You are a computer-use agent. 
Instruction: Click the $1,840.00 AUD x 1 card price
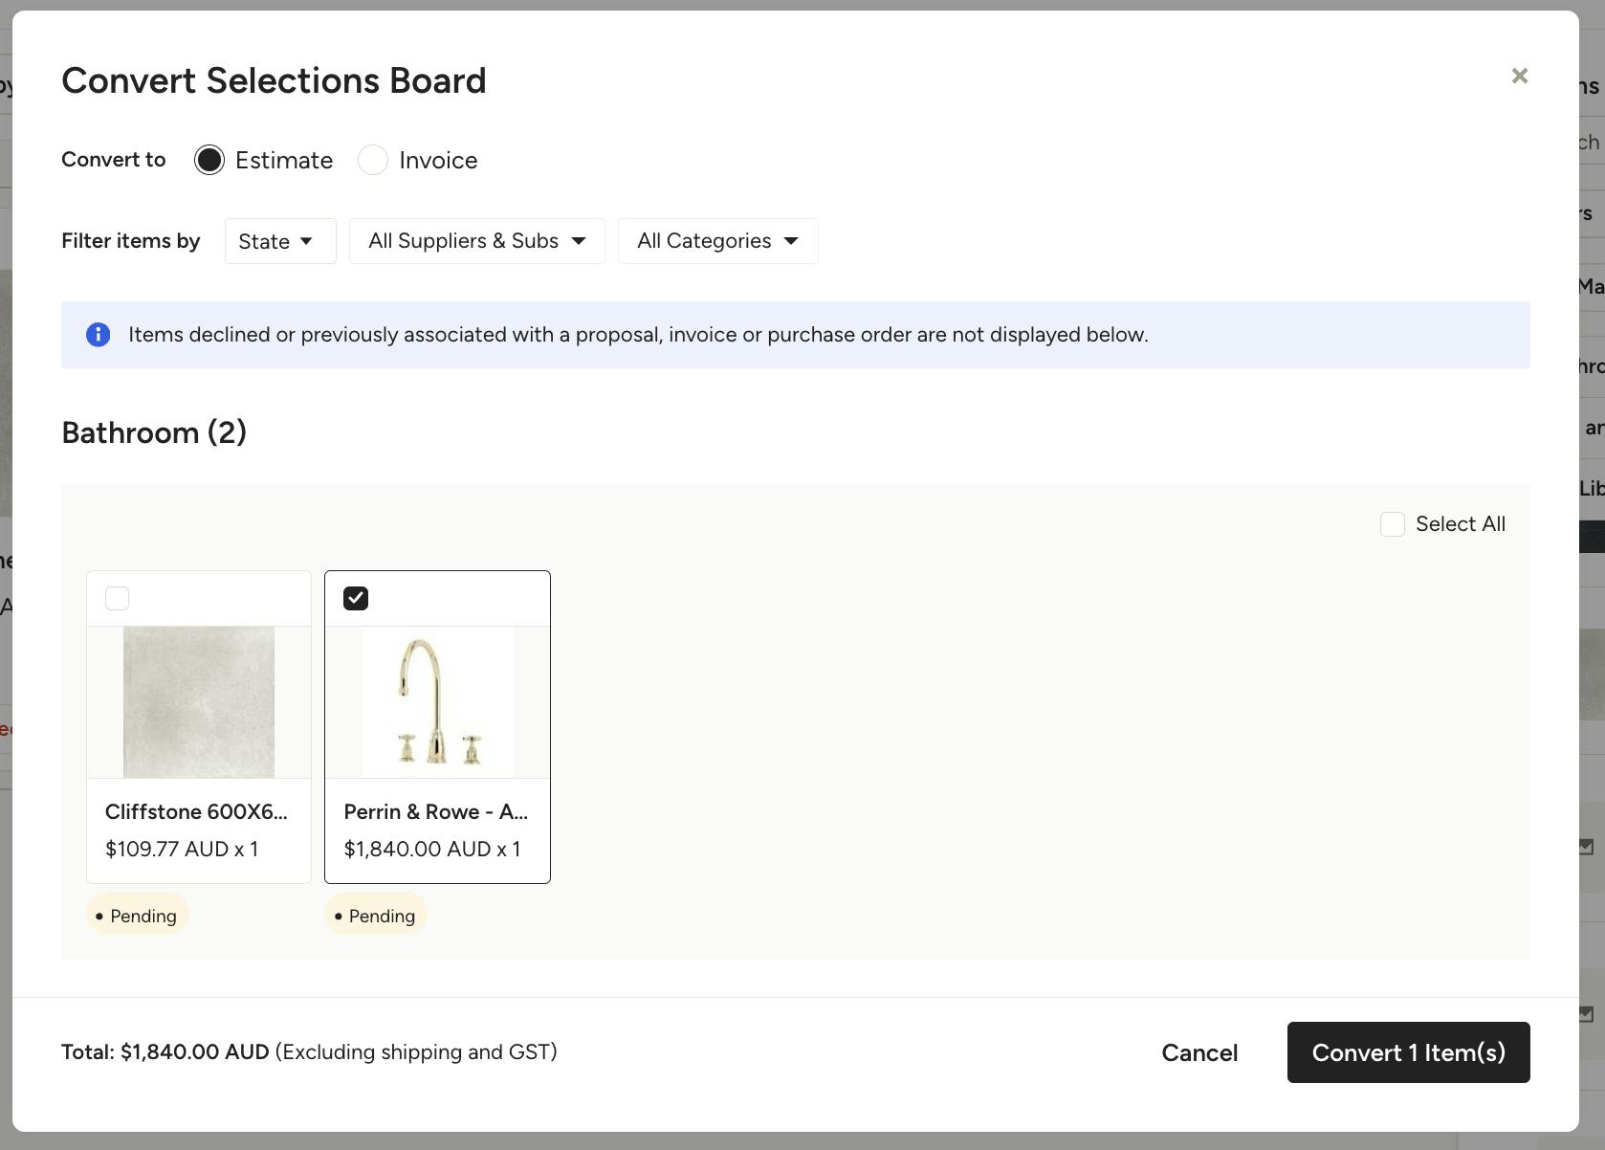pos(432,850)
